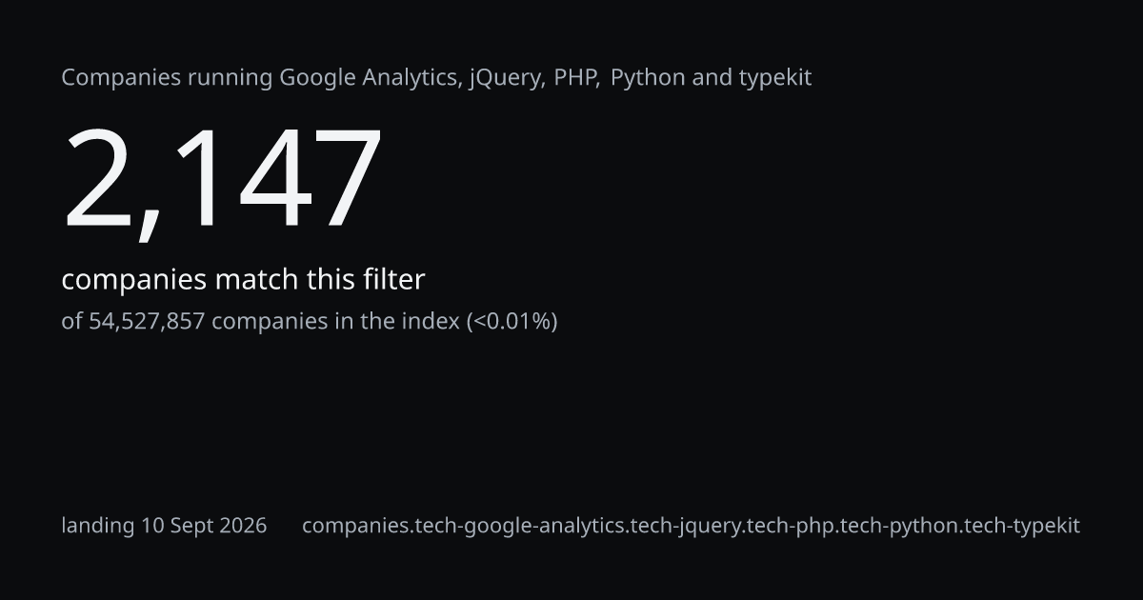Click the 'companies' prefix of the footer slug
Image resolution: width=1143 pixels, height=600 pixels.
tap(356, 526)
